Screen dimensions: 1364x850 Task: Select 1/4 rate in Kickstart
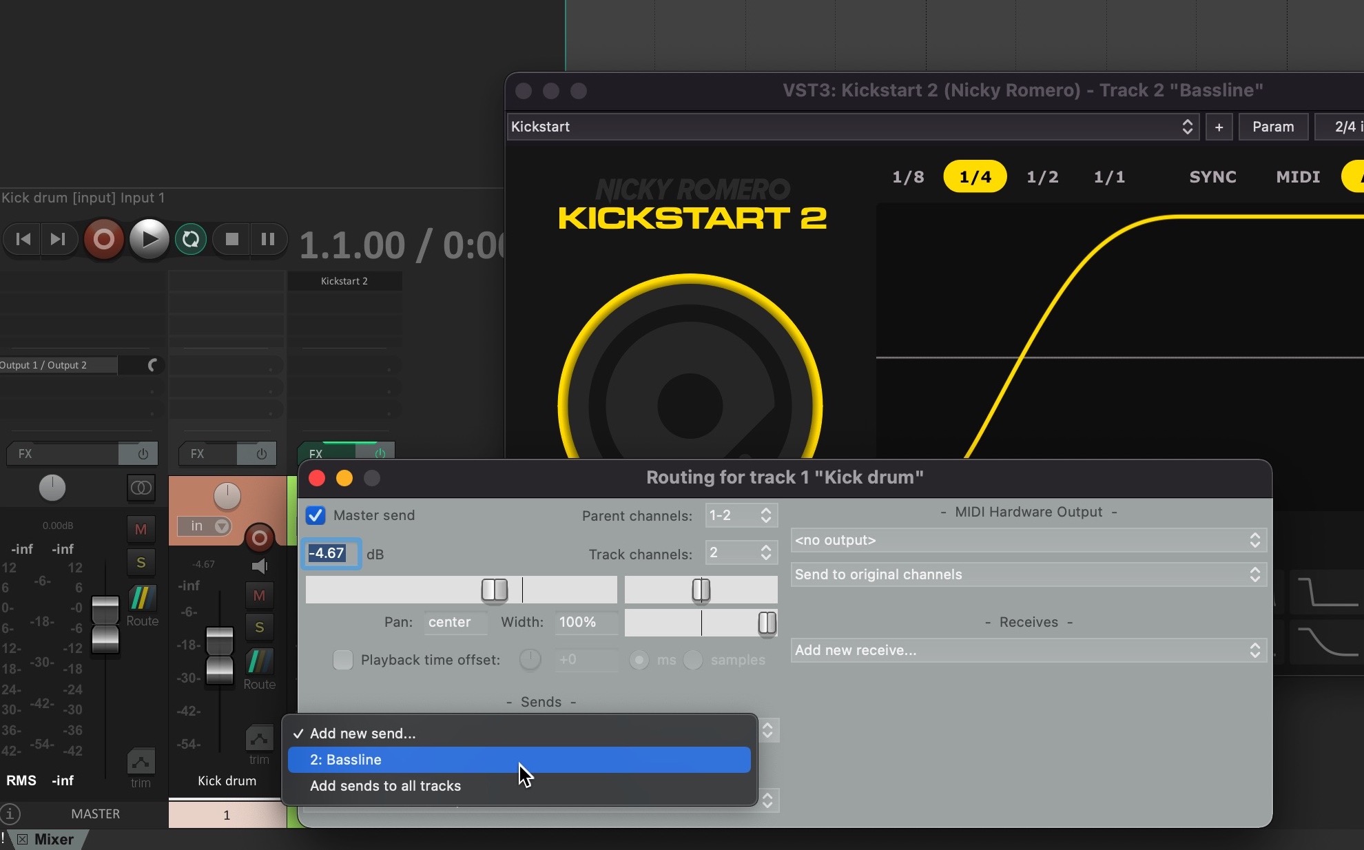[x=975, y=177]
